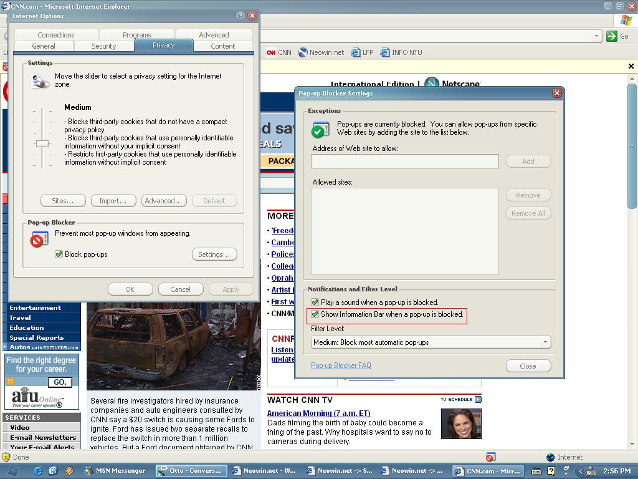Open the address bar dropdown arrow

click(x=596, y=36)
